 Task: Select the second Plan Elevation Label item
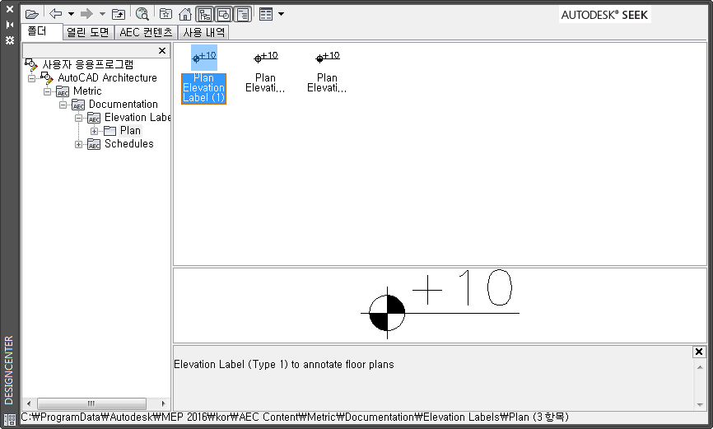point(266,72)
